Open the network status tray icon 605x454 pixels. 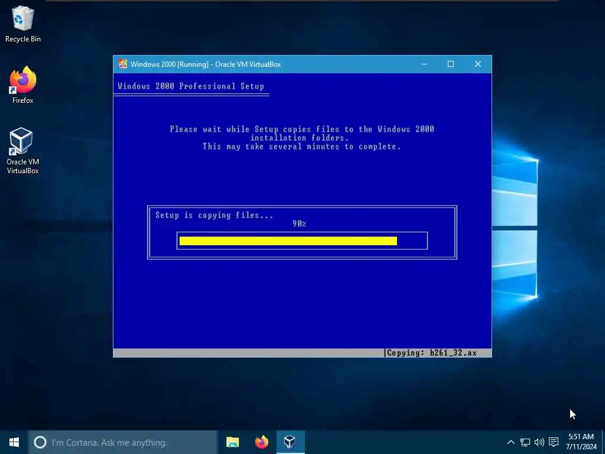(x=525, y=442)
